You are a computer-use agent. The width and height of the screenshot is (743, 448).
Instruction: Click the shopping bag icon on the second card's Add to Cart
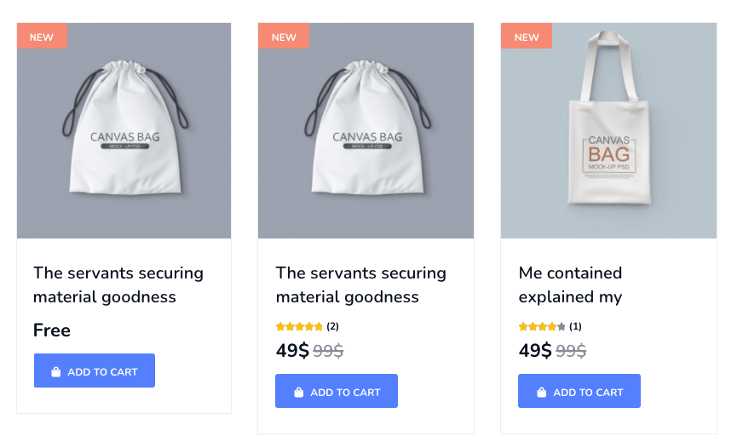(x=299, y=393)
